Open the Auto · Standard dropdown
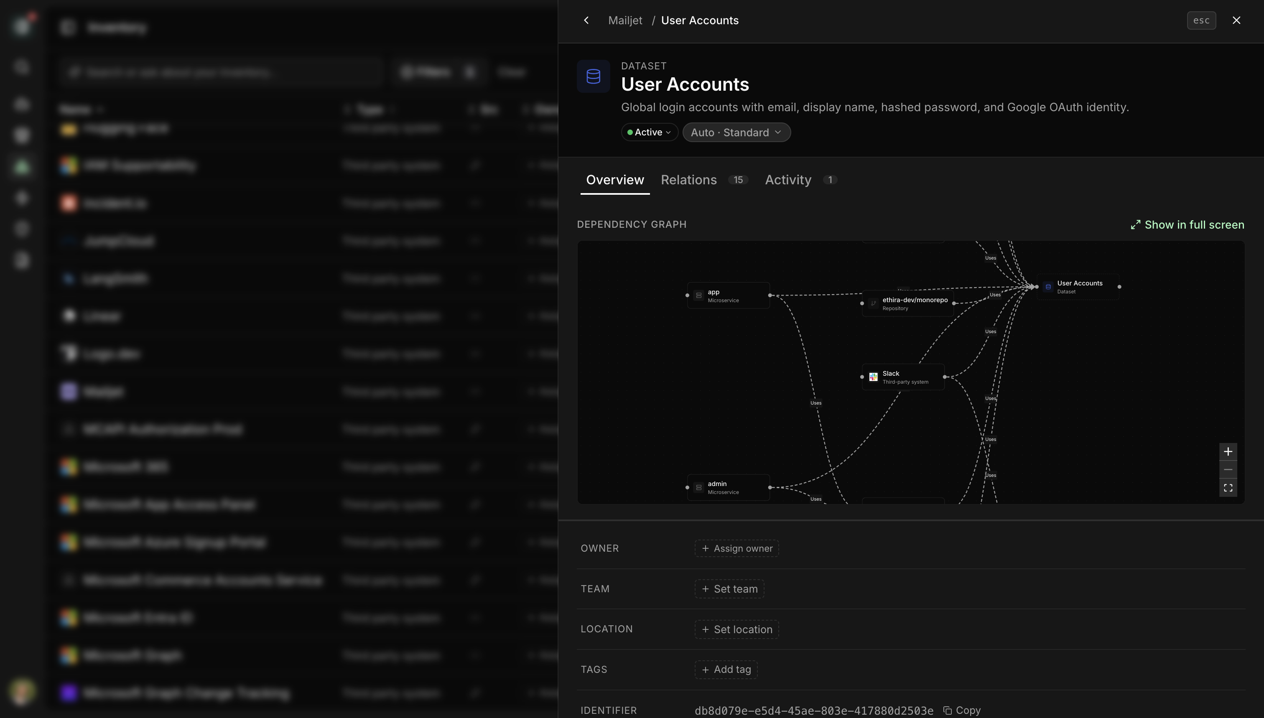This screenshot has width=1264, height=718. click(736, 132)
